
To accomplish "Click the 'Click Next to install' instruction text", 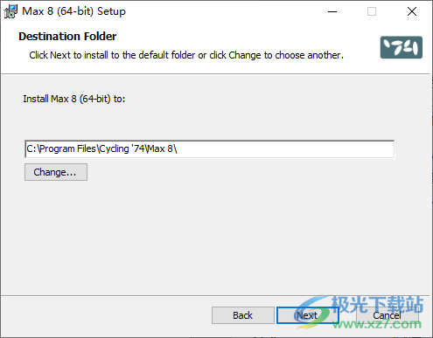I will click(x=186, y=55).
